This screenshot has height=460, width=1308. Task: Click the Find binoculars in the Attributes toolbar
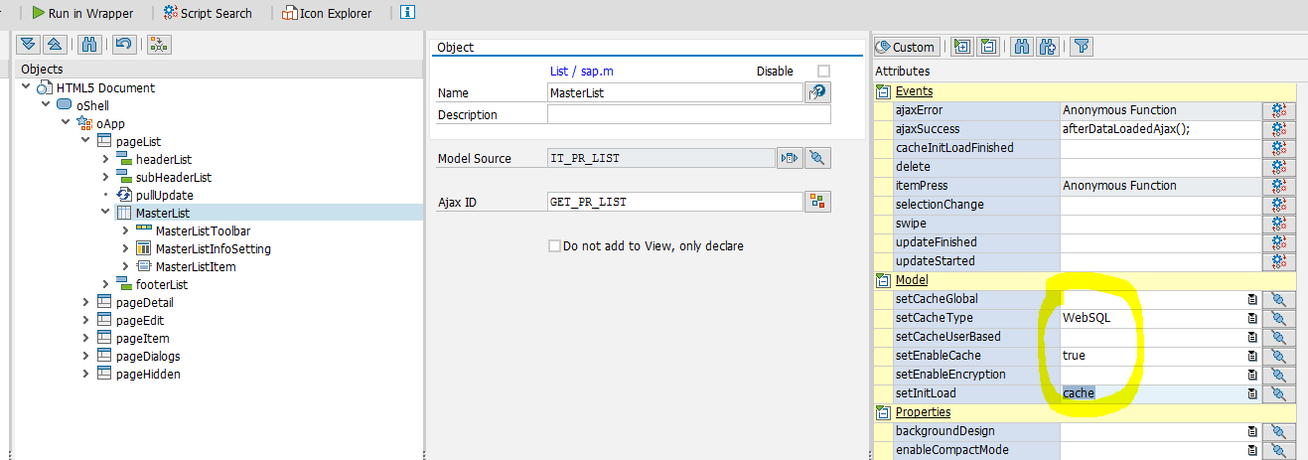pos(1021,47)
